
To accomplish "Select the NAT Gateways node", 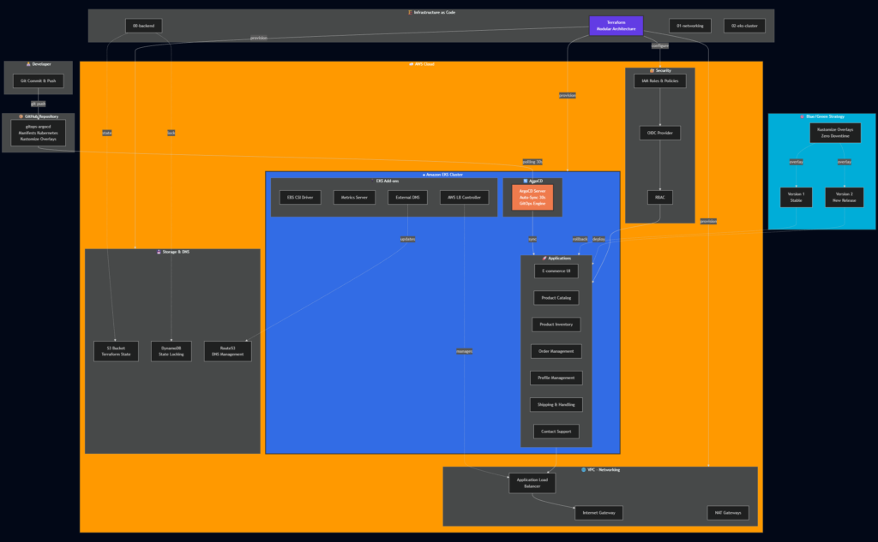I will coord(728,513).
